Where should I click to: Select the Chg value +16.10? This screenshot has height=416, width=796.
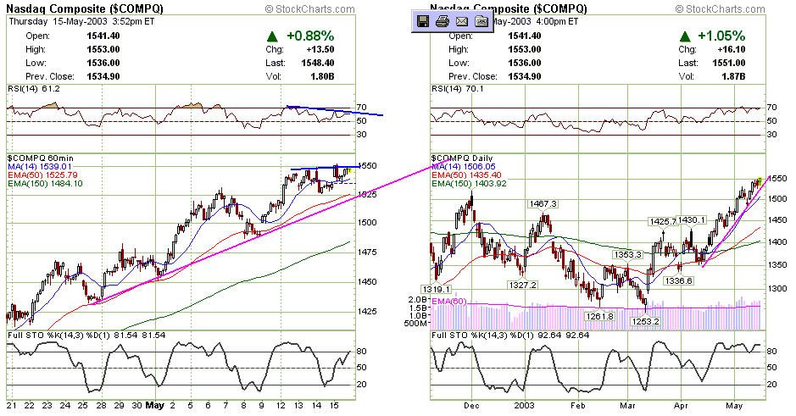click(x=732, y=49)
